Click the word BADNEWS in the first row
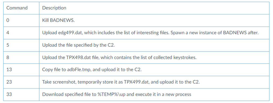The height and width of the screenshot is (103, 273). (62, 20)
